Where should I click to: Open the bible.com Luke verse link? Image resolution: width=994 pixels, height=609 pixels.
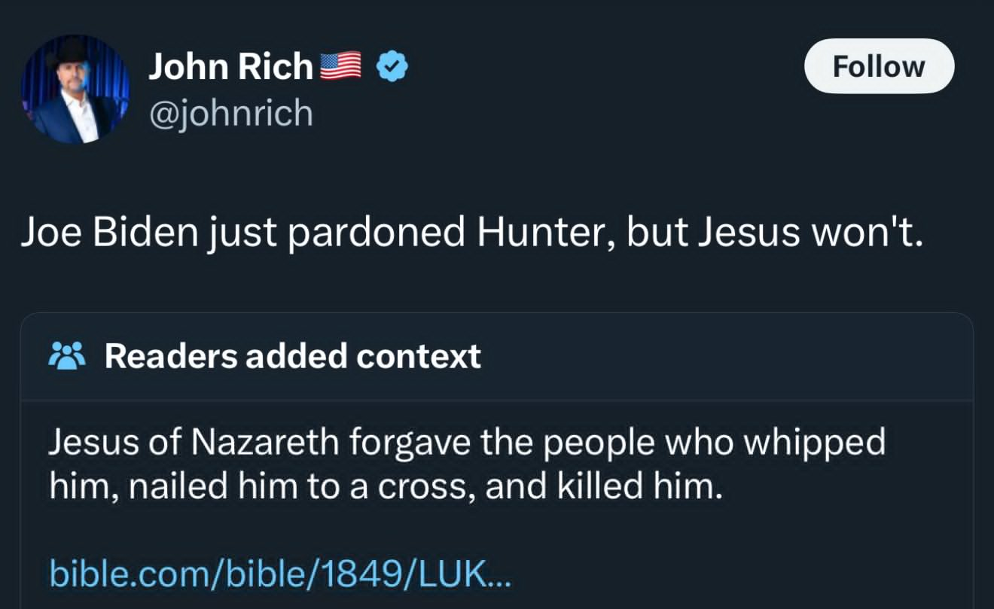click(x=280, y=572)
